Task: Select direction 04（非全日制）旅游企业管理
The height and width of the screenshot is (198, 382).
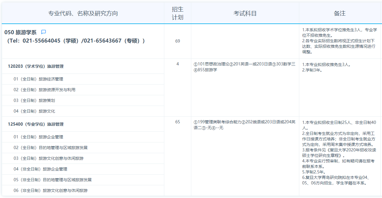Action: coord(40,169)
